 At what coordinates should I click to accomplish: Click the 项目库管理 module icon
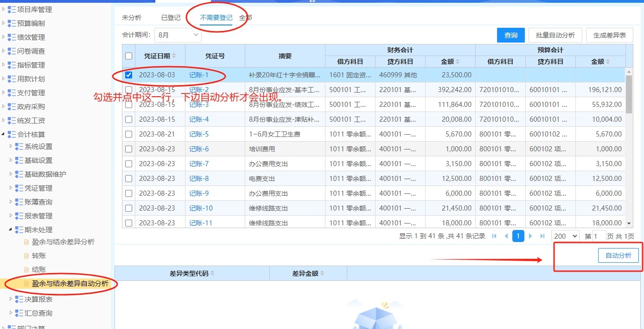[12, 9]
